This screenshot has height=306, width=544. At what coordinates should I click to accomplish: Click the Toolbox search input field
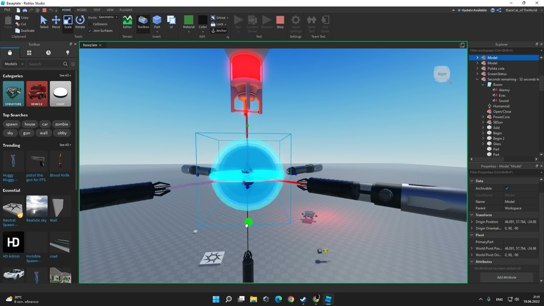point(45,64)
